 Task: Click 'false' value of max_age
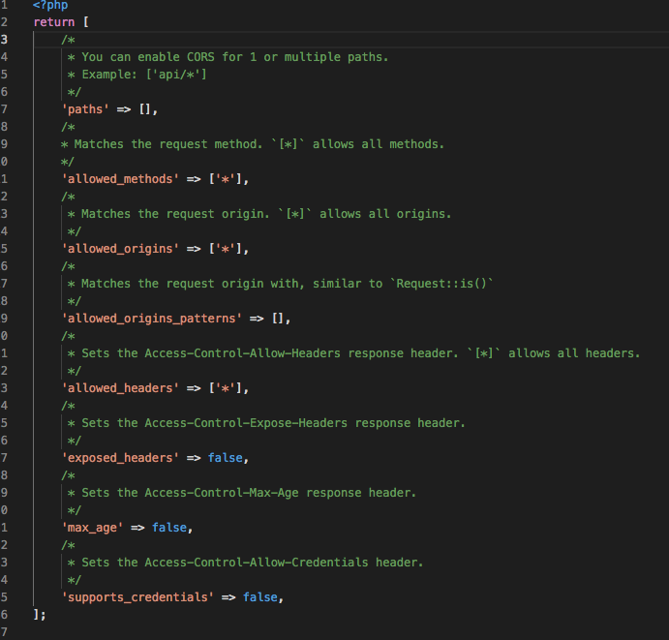[x=169, y=528]
